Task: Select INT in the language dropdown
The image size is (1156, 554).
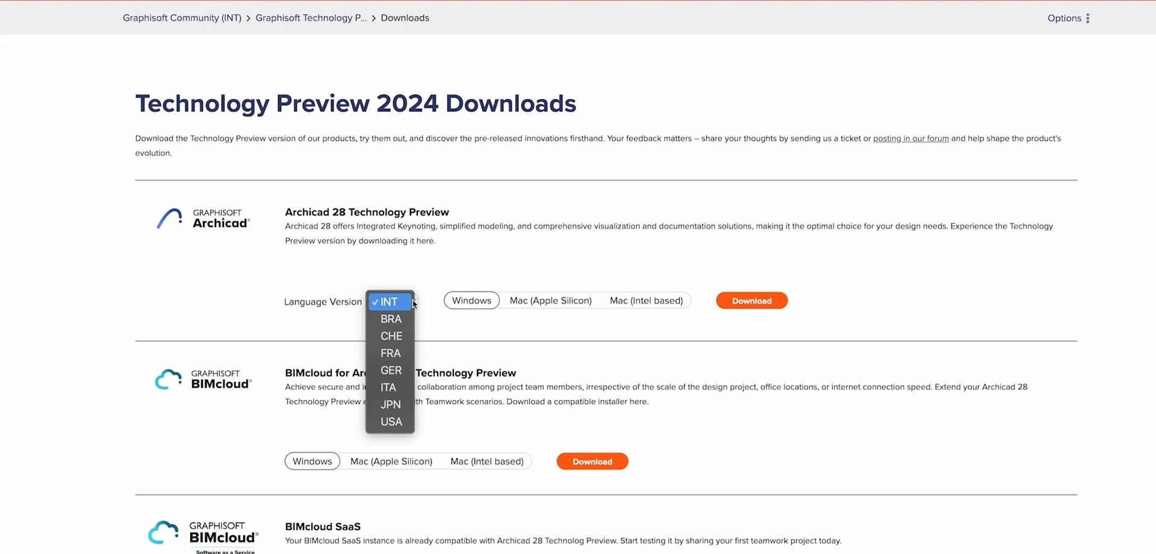Action: 390,302
